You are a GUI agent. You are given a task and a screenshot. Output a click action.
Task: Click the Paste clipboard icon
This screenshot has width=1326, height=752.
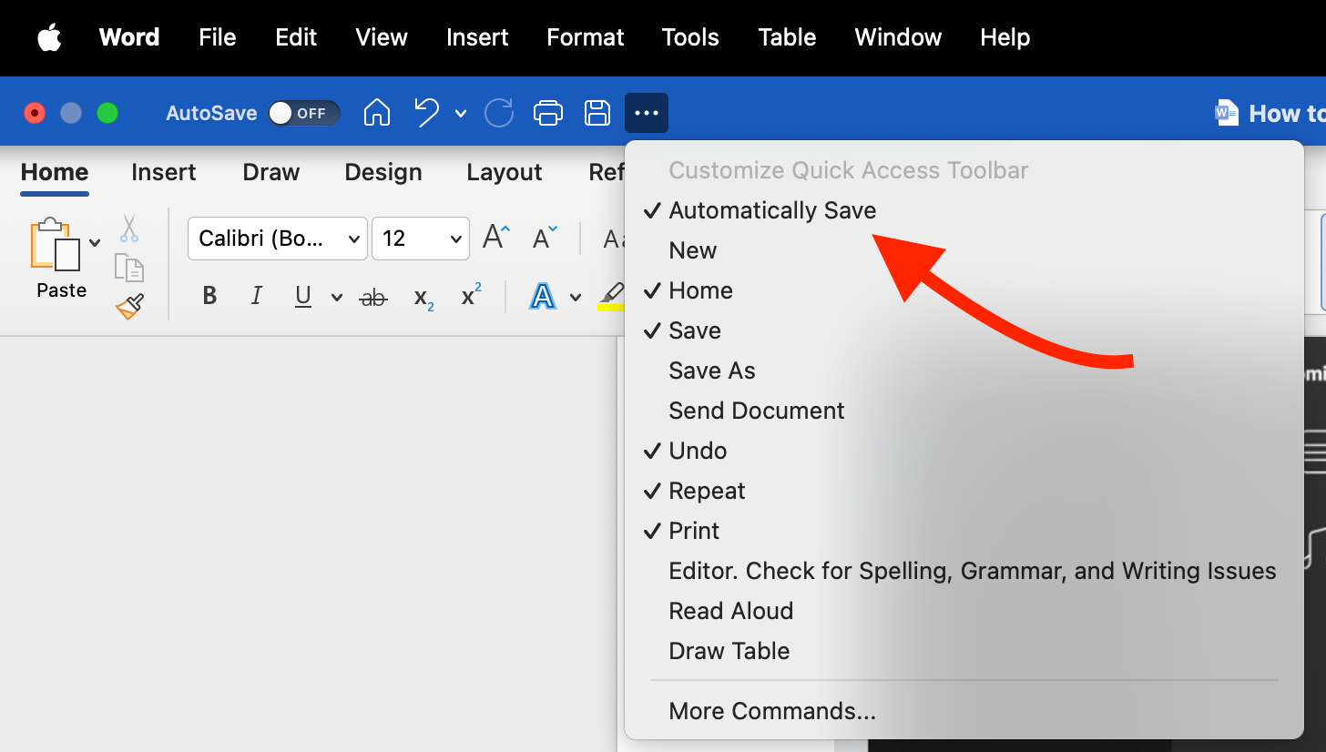55,244
